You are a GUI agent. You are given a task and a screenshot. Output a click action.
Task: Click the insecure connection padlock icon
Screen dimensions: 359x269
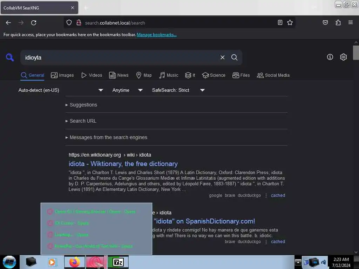coord(79,23)
